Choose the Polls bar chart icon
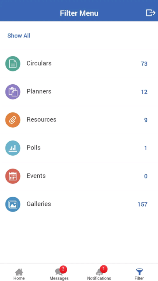 coord(13,148)
